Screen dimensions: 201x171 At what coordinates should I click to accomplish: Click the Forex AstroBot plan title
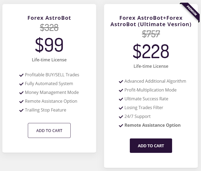point(49,18)
